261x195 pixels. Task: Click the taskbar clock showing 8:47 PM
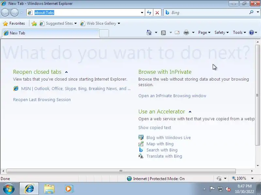coord(244,189)
